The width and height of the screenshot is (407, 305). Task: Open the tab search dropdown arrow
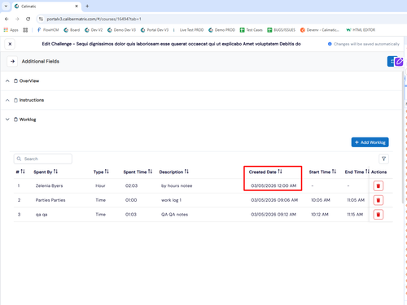tap(6, 6)
